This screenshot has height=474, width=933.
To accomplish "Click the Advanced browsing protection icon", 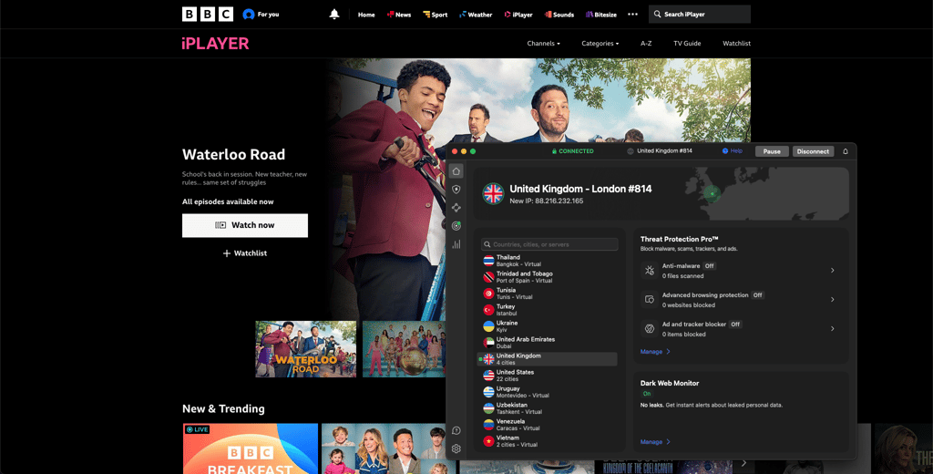I will (x=649, y=300).
